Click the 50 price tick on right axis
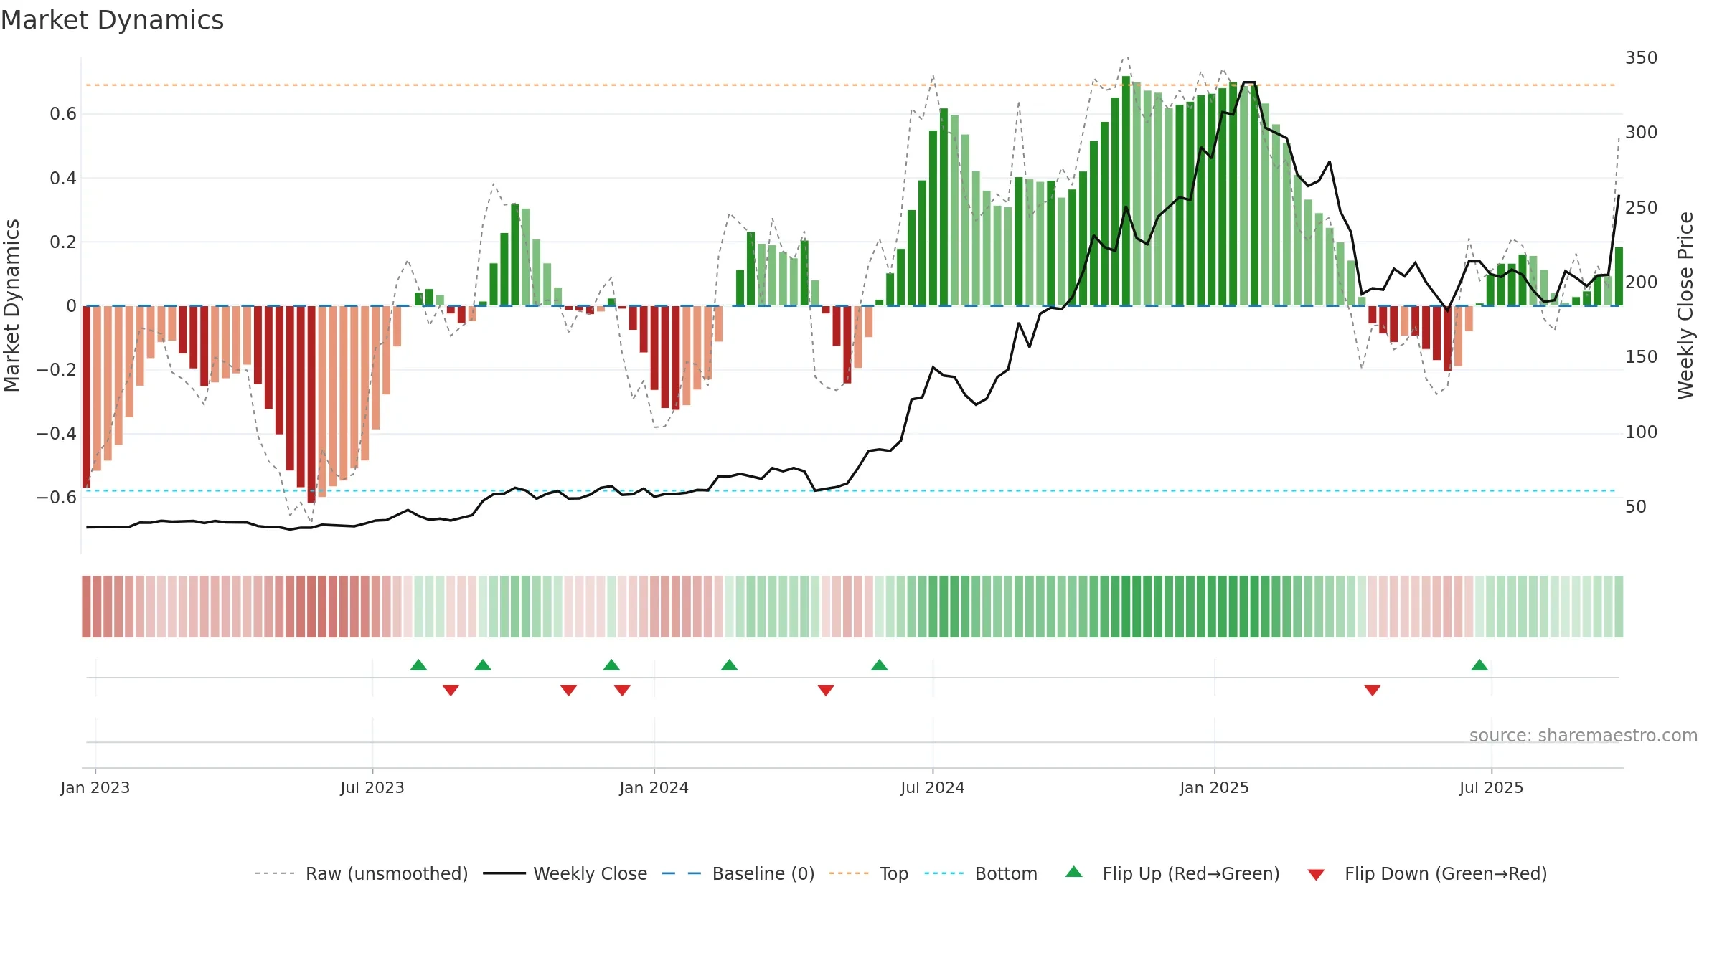Image resolution: width=1722 pixels, height=968 pixels. point(1636,507)
